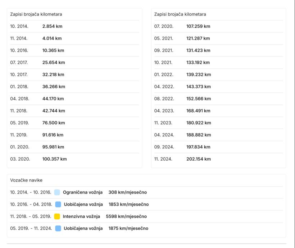295x248 pixels.
Task: Click the 10. 2014. - 10. 2016. period
Action: coord(31,192)
